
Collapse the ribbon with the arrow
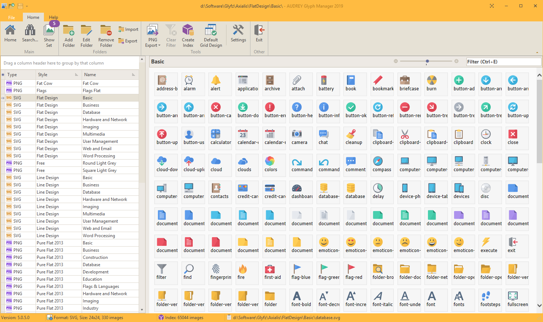[x=537, y=53]
